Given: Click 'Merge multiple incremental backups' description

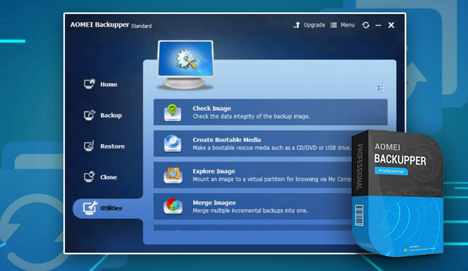Looking at the screenshot, I should coord(250,211).
